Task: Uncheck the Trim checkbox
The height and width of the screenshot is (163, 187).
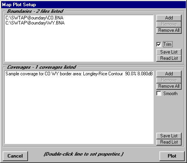Action: tap(159, 44)
